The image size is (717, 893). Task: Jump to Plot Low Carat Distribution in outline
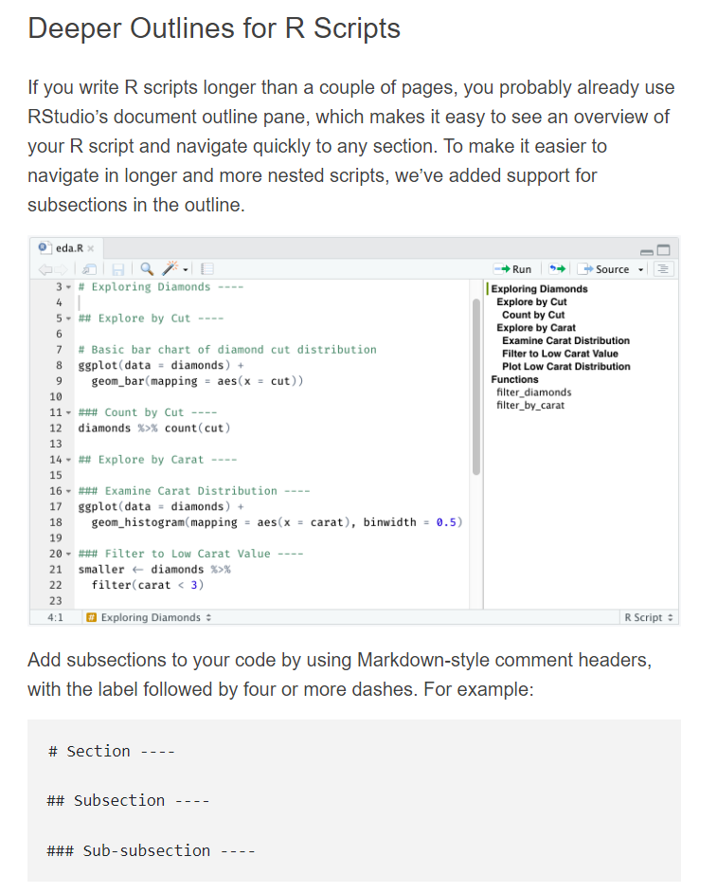(x=566, y=366)
